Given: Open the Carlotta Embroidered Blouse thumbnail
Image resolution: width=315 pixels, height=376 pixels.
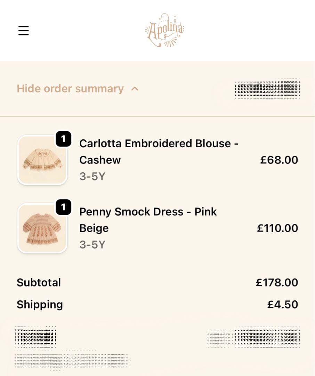Looking at the screenshot, I should (x=42, y=160).
